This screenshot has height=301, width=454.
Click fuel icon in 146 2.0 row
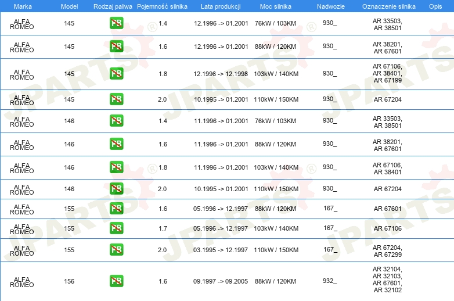[x=116, y=189]
